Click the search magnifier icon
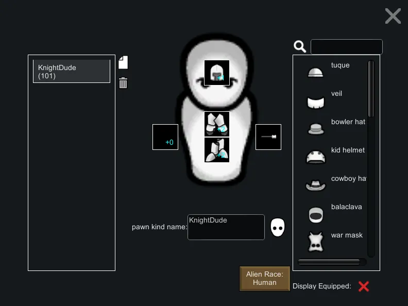This screenshot has width=408, height=306. 300,47
